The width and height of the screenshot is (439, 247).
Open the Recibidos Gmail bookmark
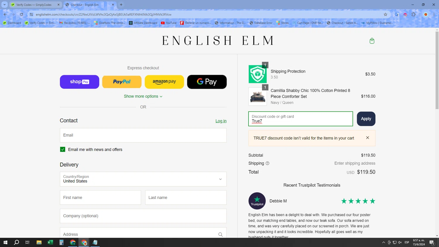tap(75, 23)
